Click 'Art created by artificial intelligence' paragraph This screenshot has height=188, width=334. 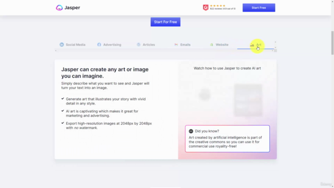[225, 142]
